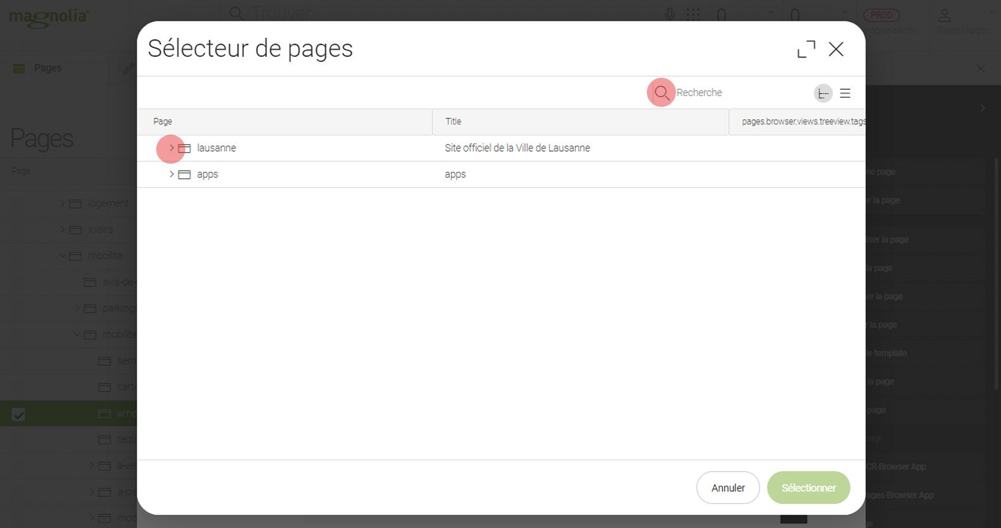Expand the apps node in the dialog

(x=171, y=175)
